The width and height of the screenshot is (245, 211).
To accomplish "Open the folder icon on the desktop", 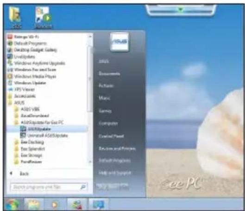I will tap(15, 18).
